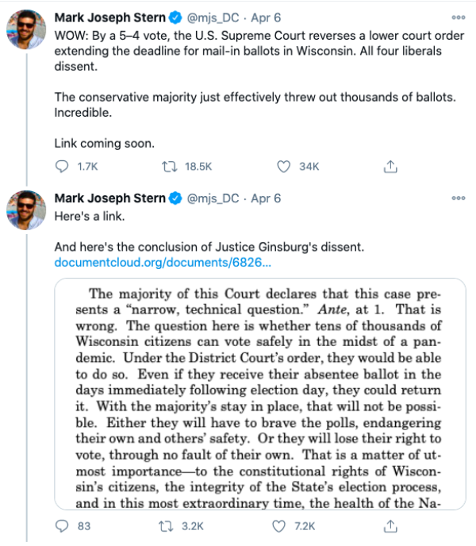The width and height of the screenshot is (476, 546).
Task: Reply to the second tweet with 83 comments
Action: tap(62, 526)
